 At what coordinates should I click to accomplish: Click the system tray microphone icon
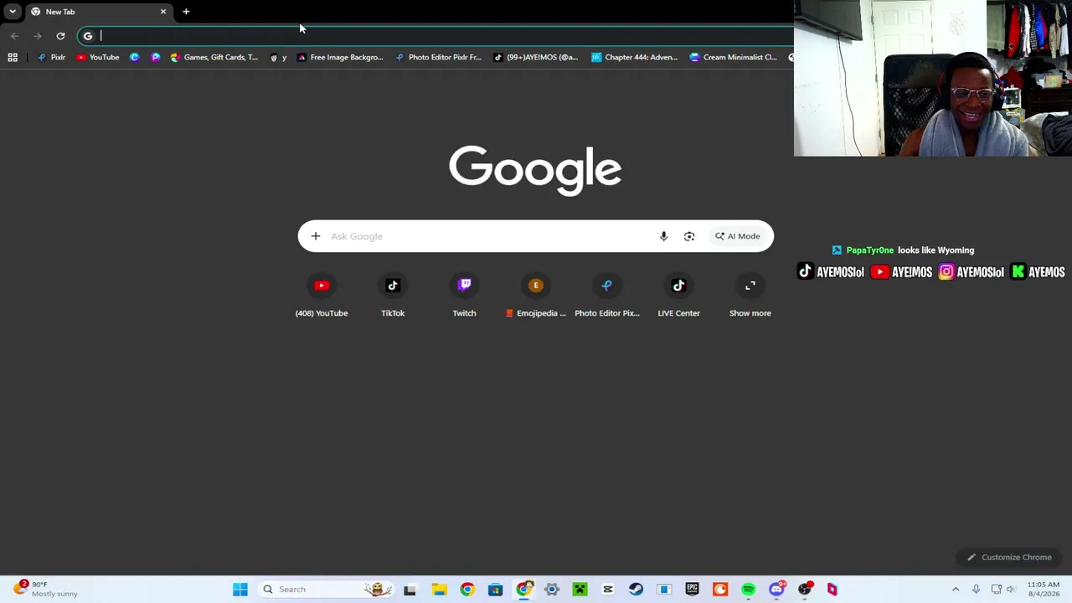pyautogui.click(x=976, y=590)
